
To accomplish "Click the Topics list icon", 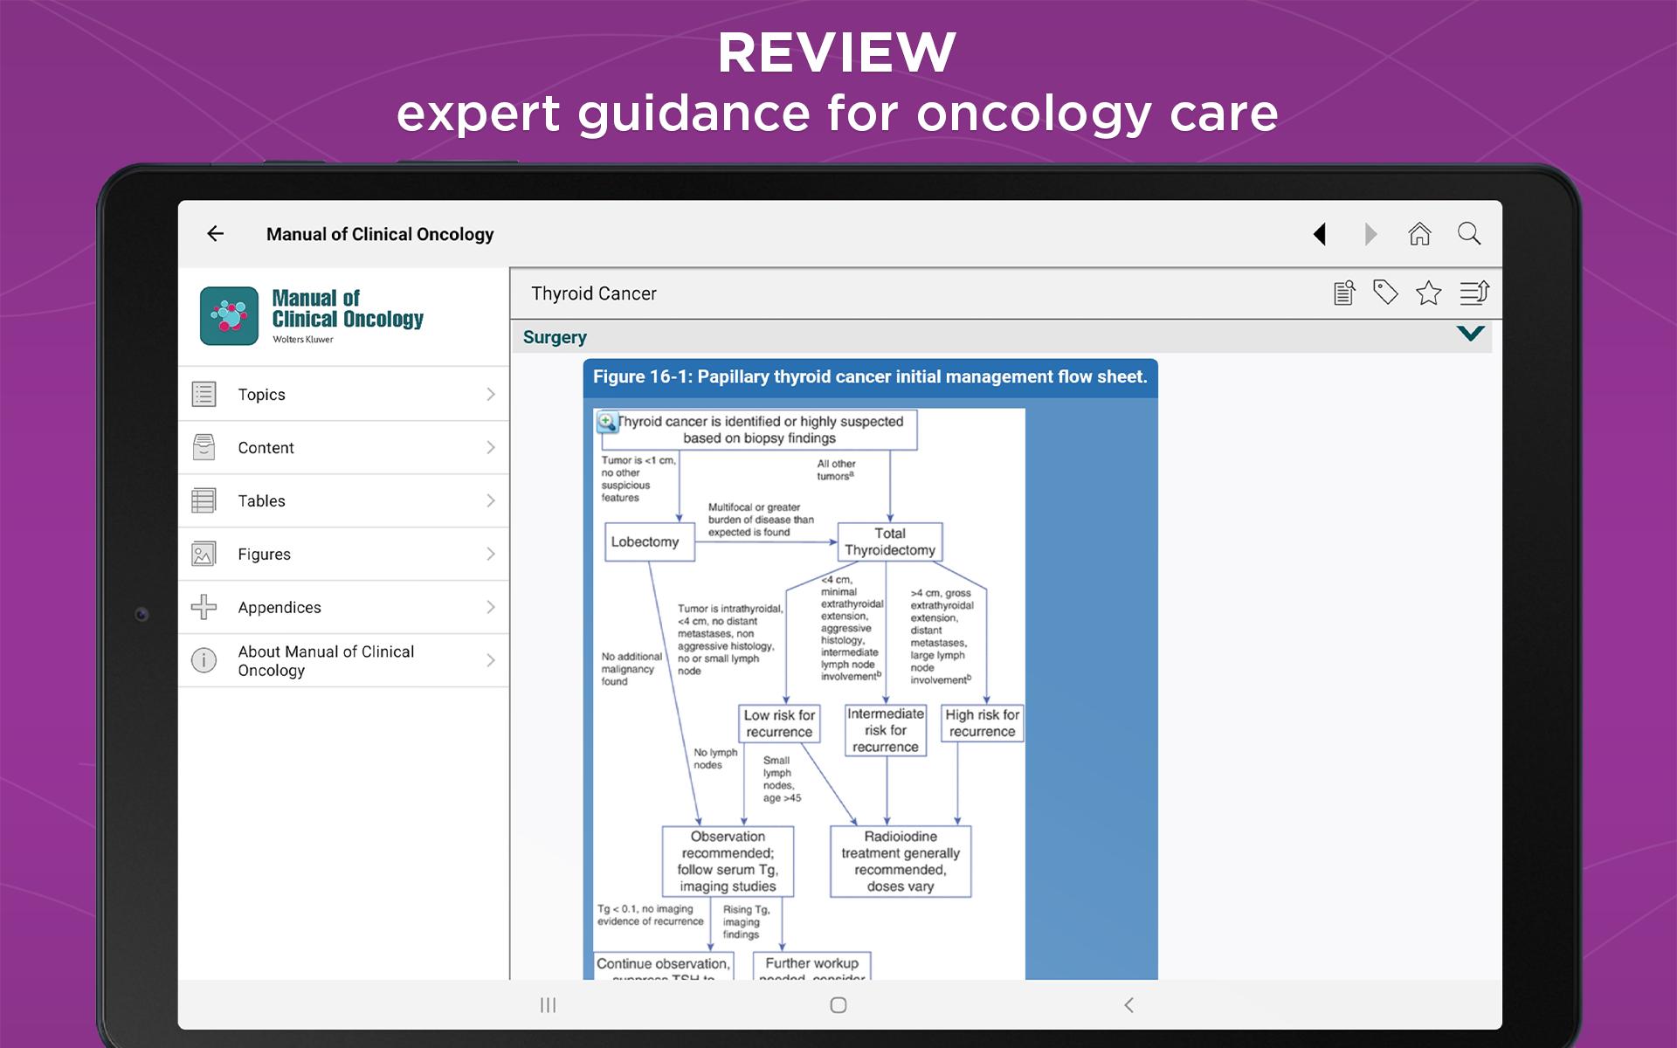I will point(204,394).
